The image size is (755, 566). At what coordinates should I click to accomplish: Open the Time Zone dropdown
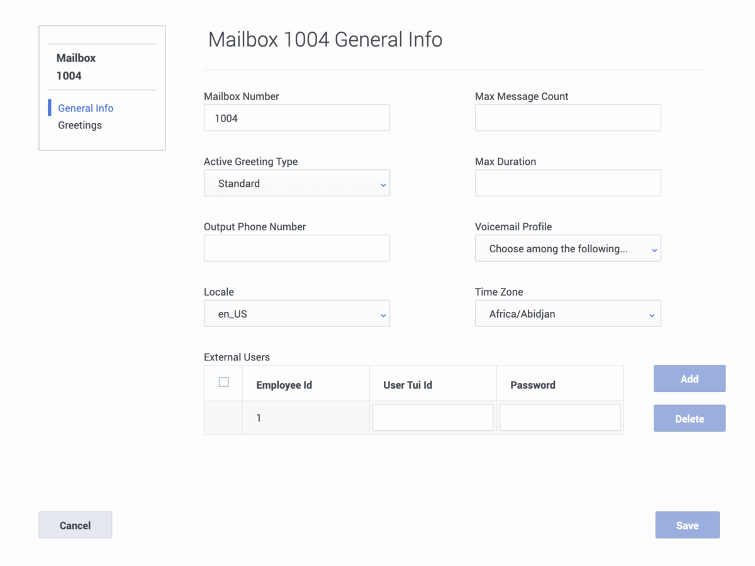[x=568, y=313]
